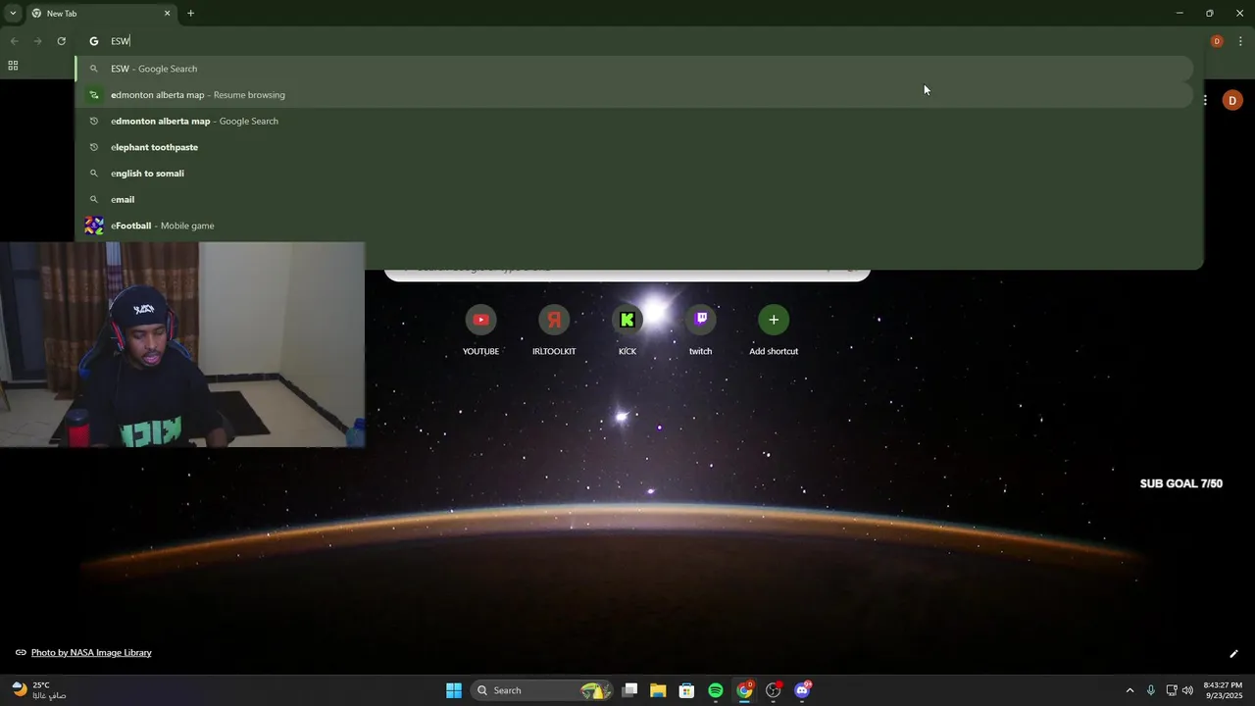Choose edmonton alberta map Resume browsing suggestion
The width and height of the screenshot is (1255, 706).
634,95
